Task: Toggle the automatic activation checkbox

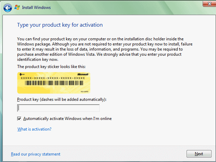Action: pyautogui.click(x=19, y=119)
